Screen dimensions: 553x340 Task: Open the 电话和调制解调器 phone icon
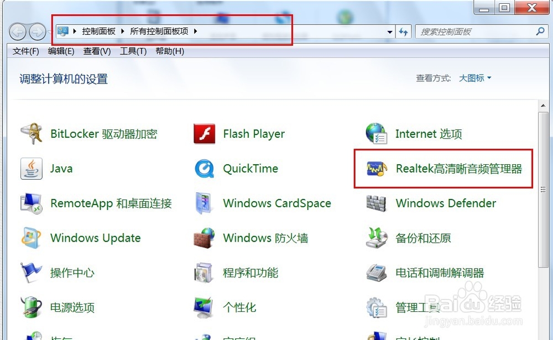(x=376, y=273)
